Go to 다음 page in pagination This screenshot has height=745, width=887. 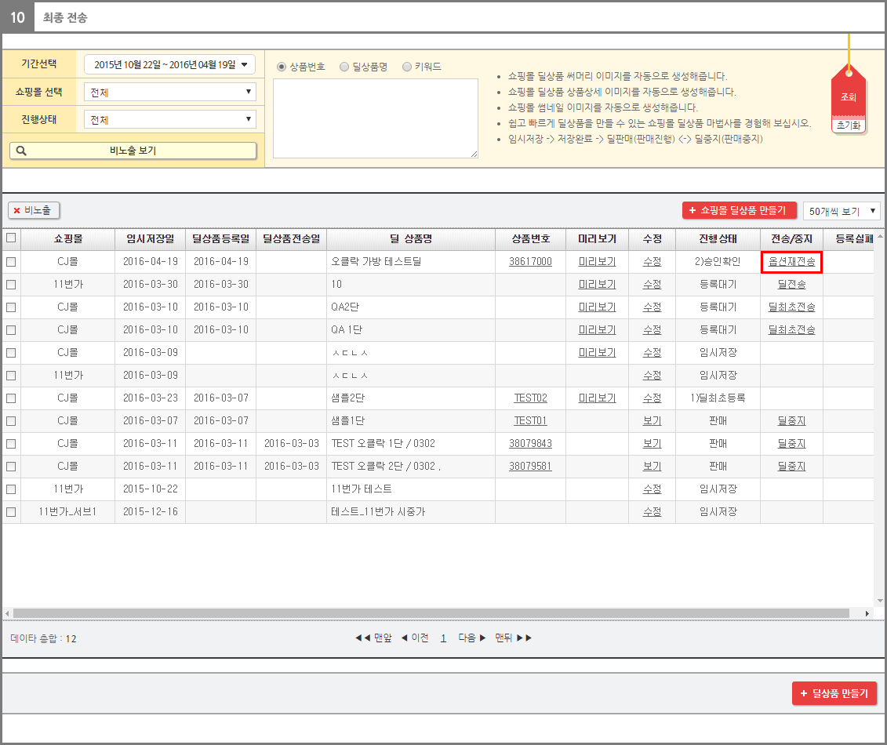[472, 638]
